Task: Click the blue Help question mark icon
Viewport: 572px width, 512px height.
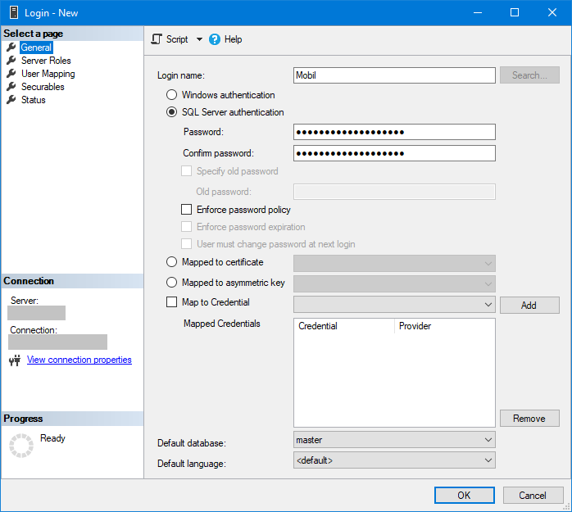Action: tap(215, 39)
